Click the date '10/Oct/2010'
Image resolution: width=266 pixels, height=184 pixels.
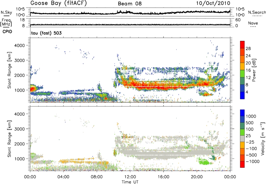pyautogui.click(x=213, y=3)
